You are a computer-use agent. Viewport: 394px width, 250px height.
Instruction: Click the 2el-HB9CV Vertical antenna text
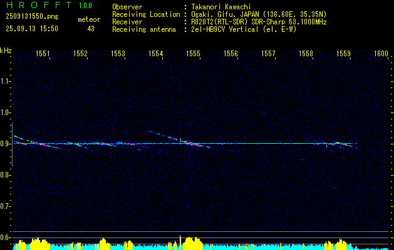[x=244, y=29]
